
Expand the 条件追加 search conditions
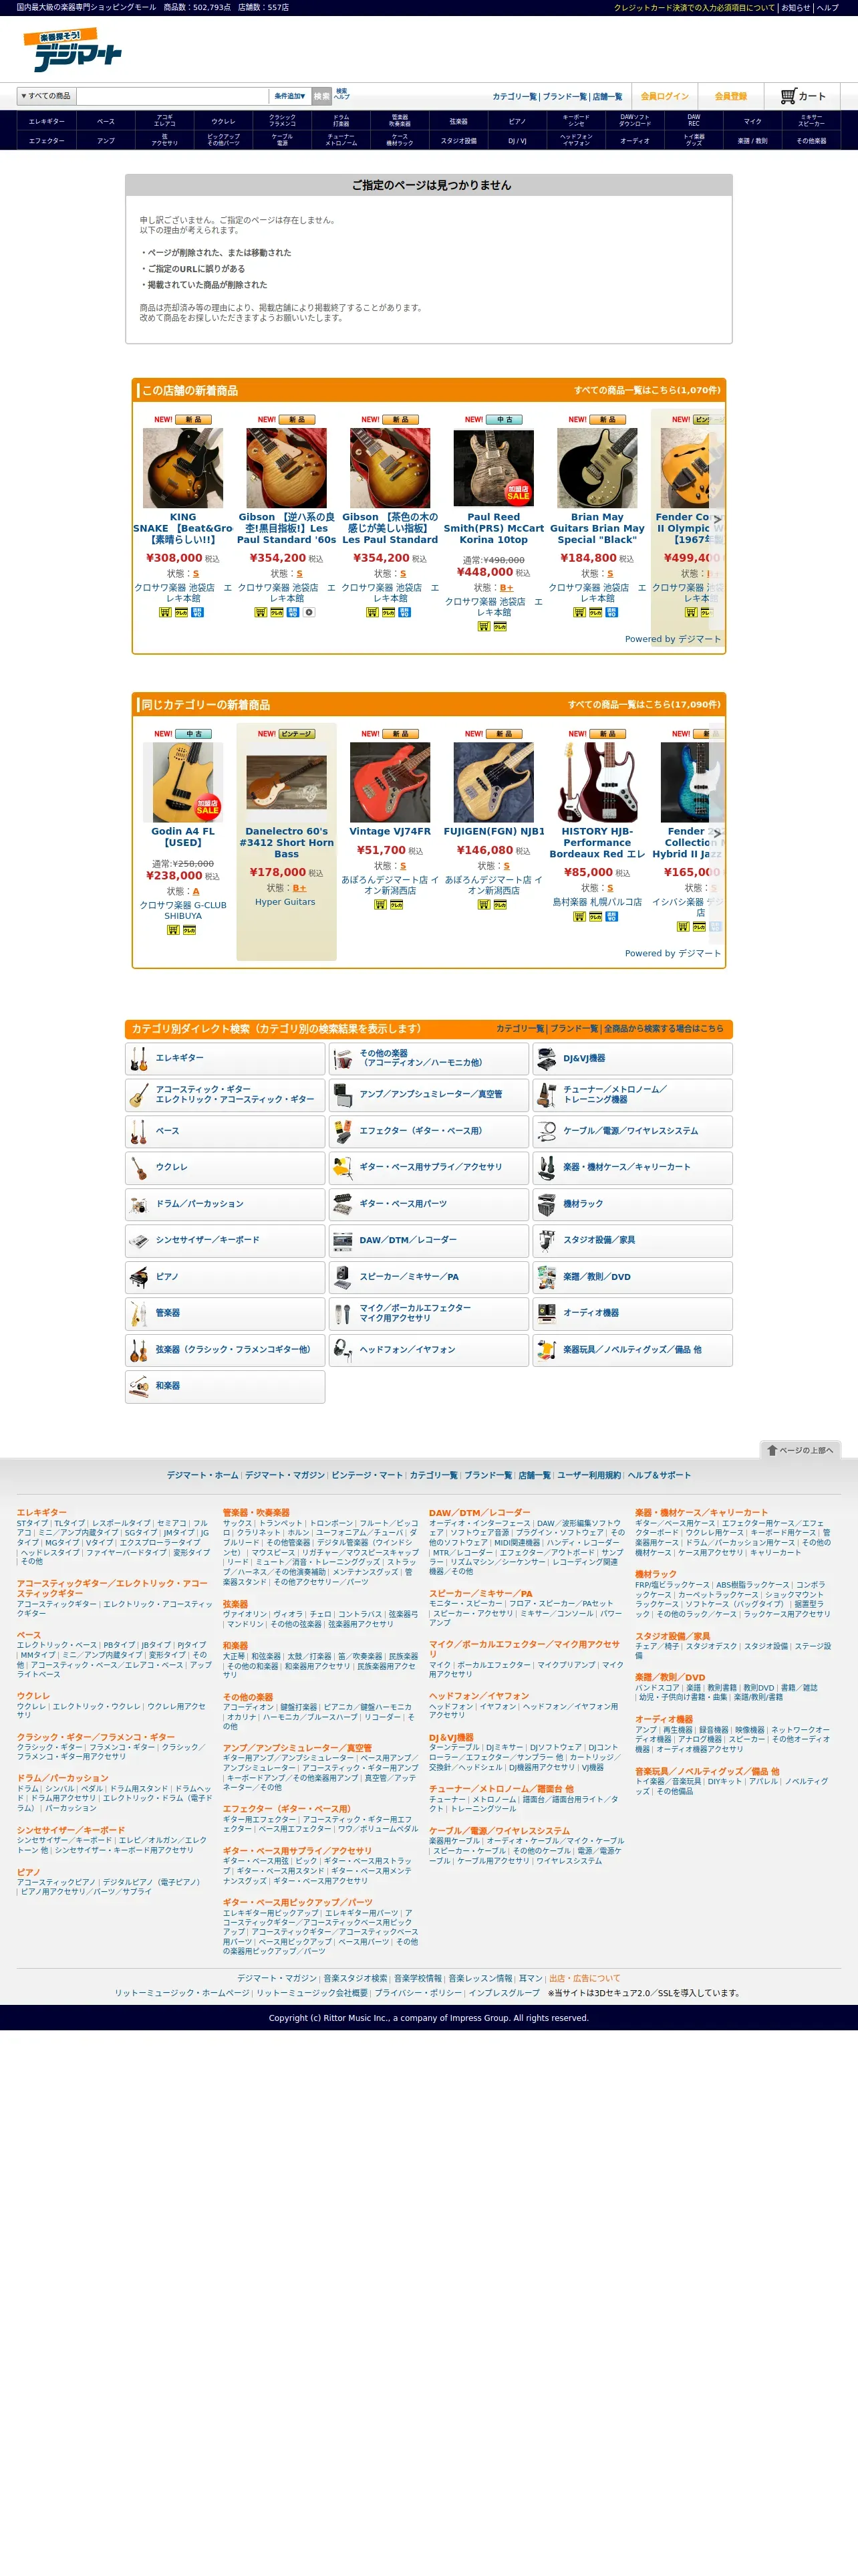click(x=289, y=96)
